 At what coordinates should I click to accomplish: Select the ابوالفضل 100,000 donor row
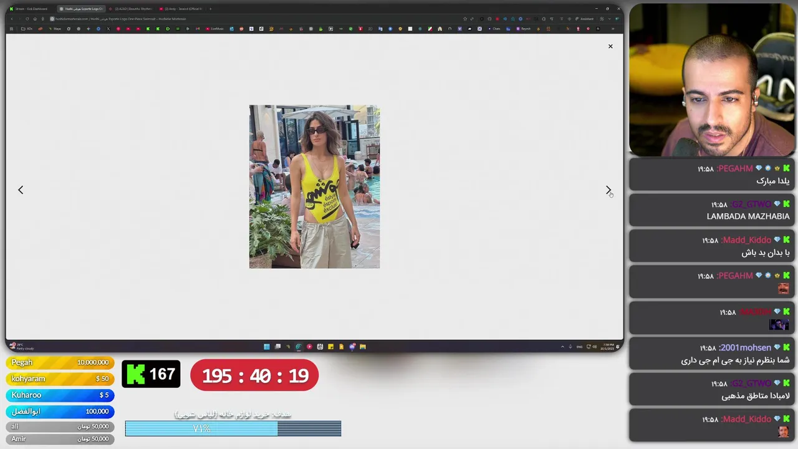click(x=60, y=411)
